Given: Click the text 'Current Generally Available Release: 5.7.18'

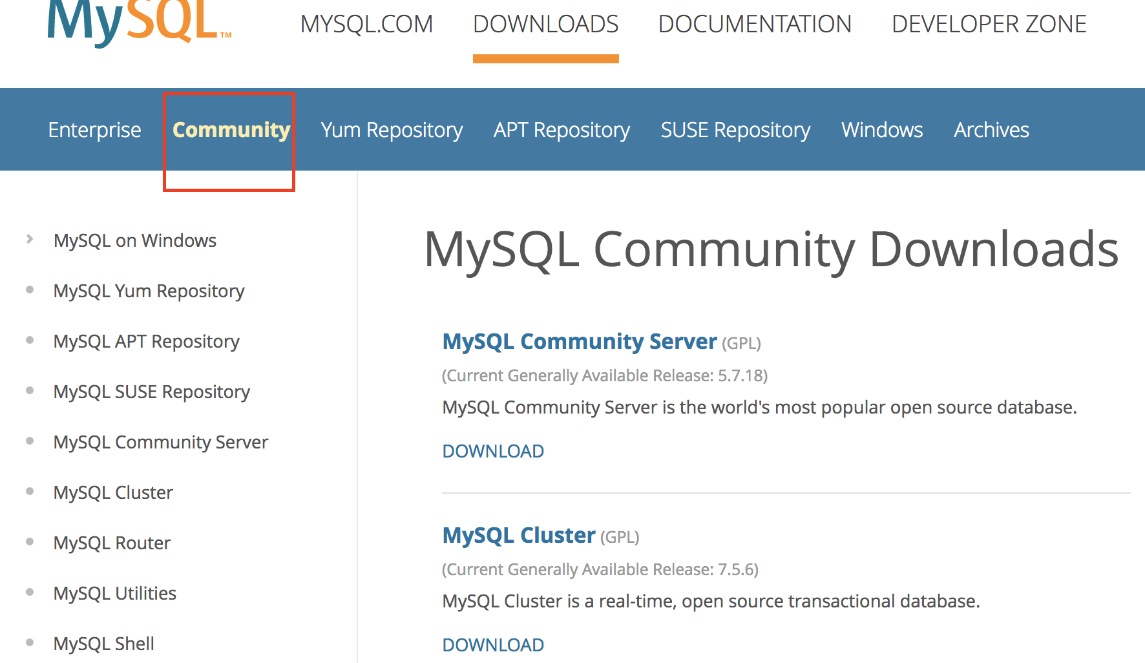Looking at the screenshot, I should [605, 375].
